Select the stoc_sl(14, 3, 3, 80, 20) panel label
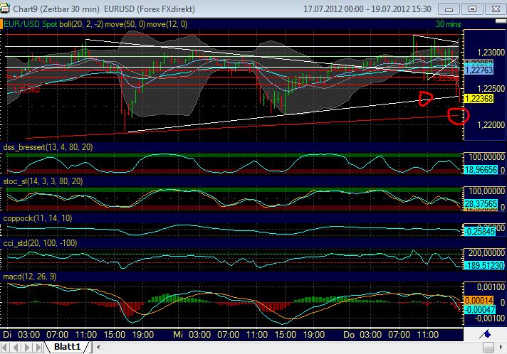Screen dimensions: 507x354 coord(43,181)
